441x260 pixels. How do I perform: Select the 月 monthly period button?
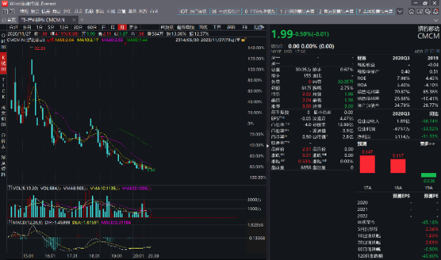[122, 27]
